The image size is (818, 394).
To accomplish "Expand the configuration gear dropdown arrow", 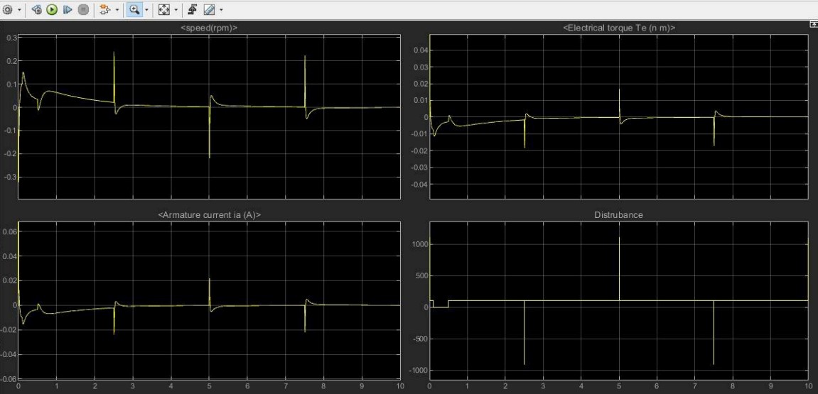I will (19, 10).
